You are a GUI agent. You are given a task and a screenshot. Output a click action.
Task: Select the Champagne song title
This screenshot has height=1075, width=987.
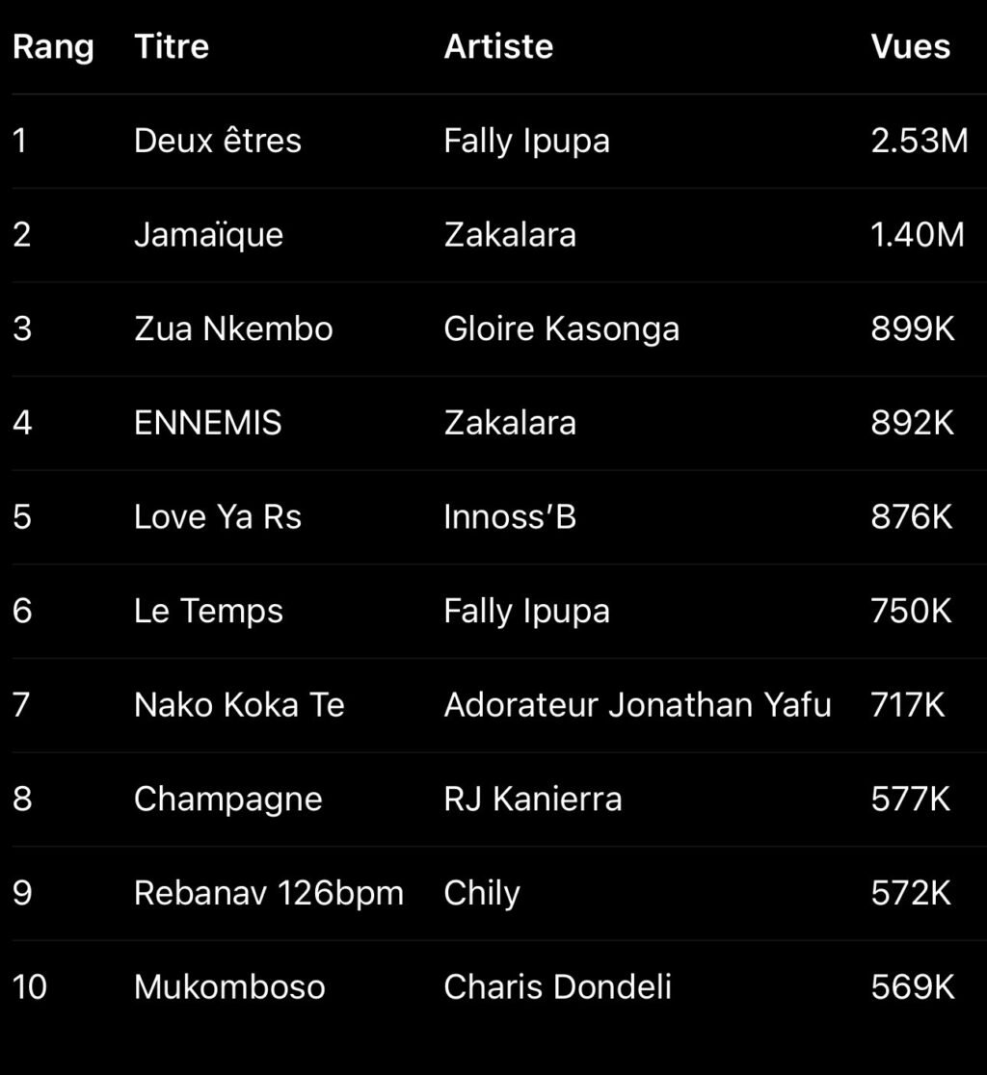pos(228,799)
